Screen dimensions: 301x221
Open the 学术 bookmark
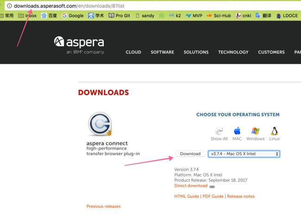(x=96, y=16)
